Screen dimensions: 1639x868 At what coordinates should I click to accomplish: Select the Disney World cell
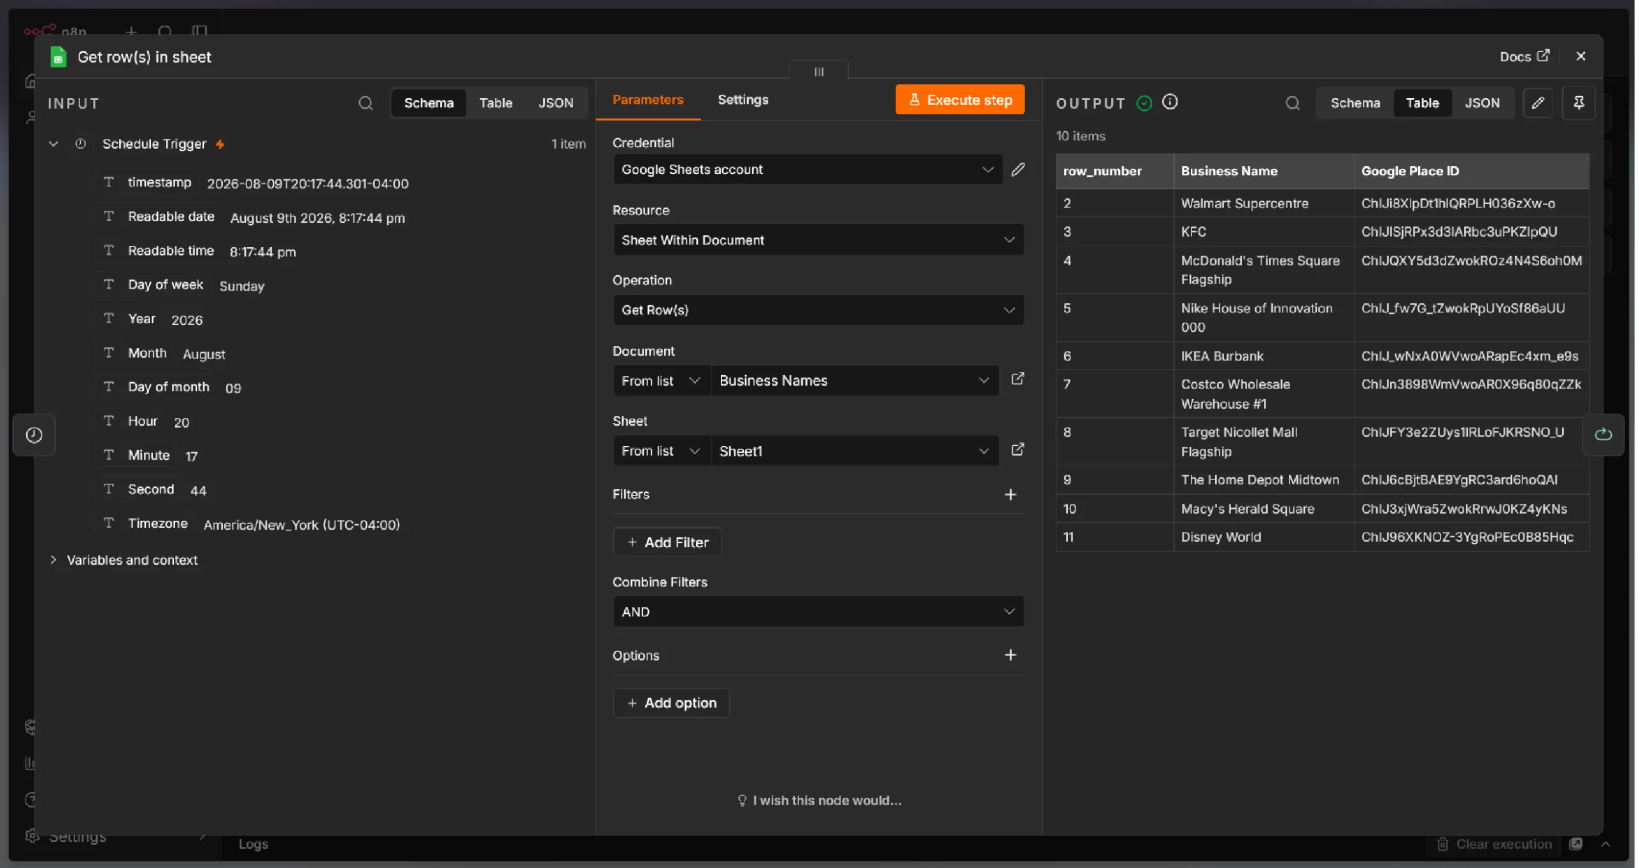click(x=1264, y=537)
